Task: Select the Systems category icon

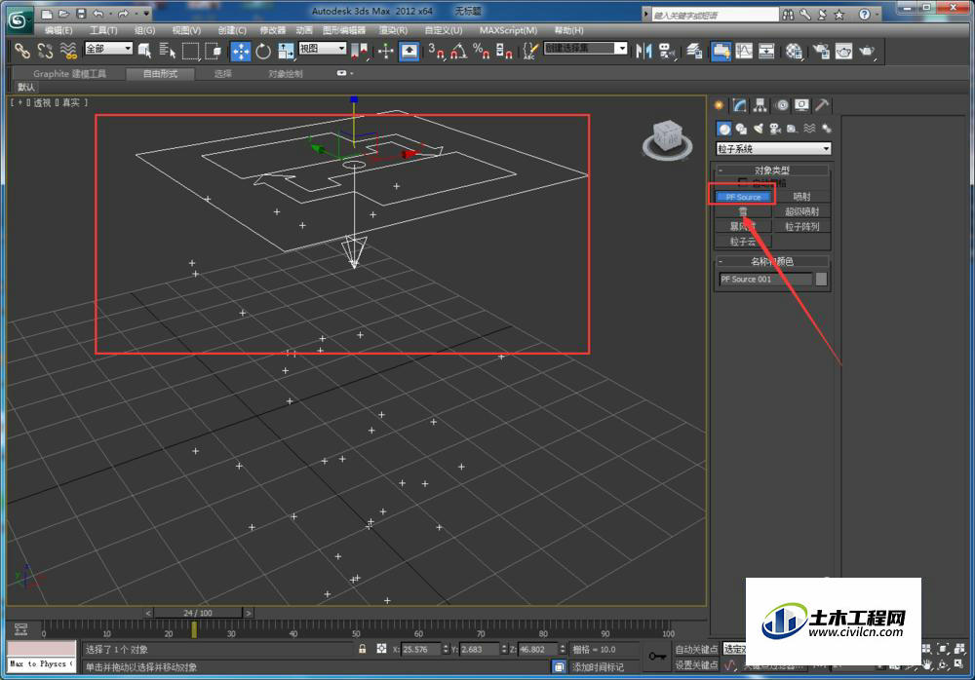Action: (x=826, y=129)
